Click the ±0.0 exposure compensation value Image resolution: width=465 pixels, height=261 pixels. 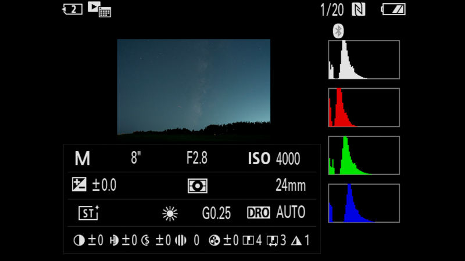[104, 185]
